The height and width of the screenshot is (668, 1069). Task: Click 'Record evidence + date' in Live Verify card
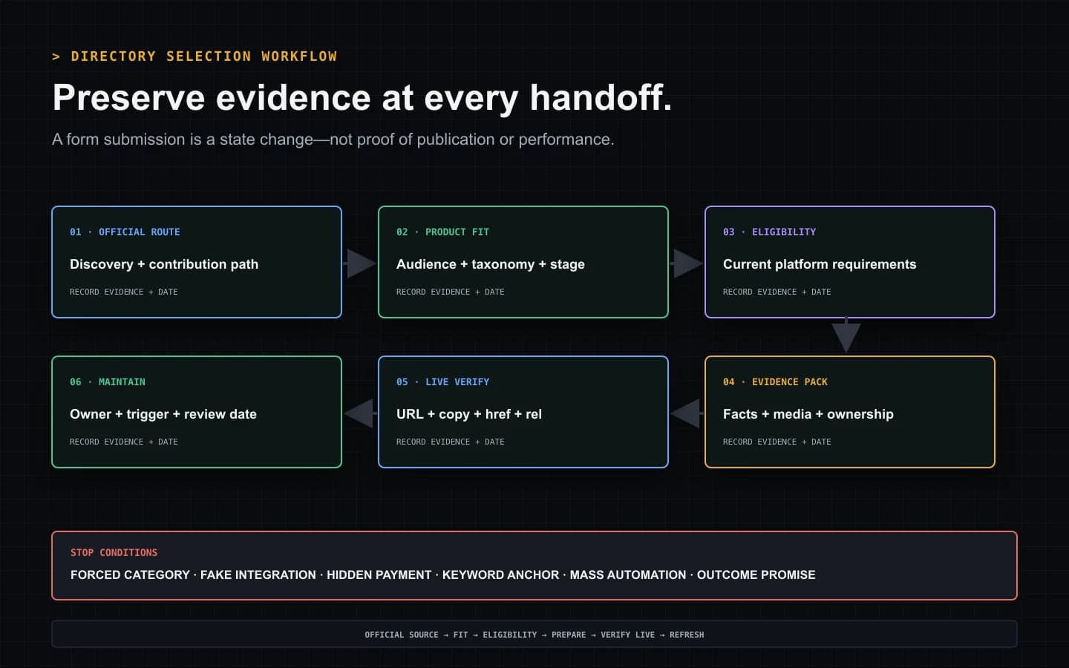451,442
